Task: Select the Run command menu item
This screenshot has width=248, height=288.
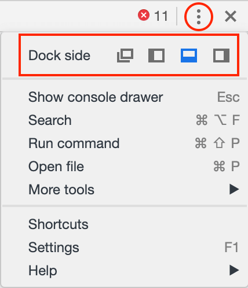Action: pyautogui.click(x=125, y=143)
